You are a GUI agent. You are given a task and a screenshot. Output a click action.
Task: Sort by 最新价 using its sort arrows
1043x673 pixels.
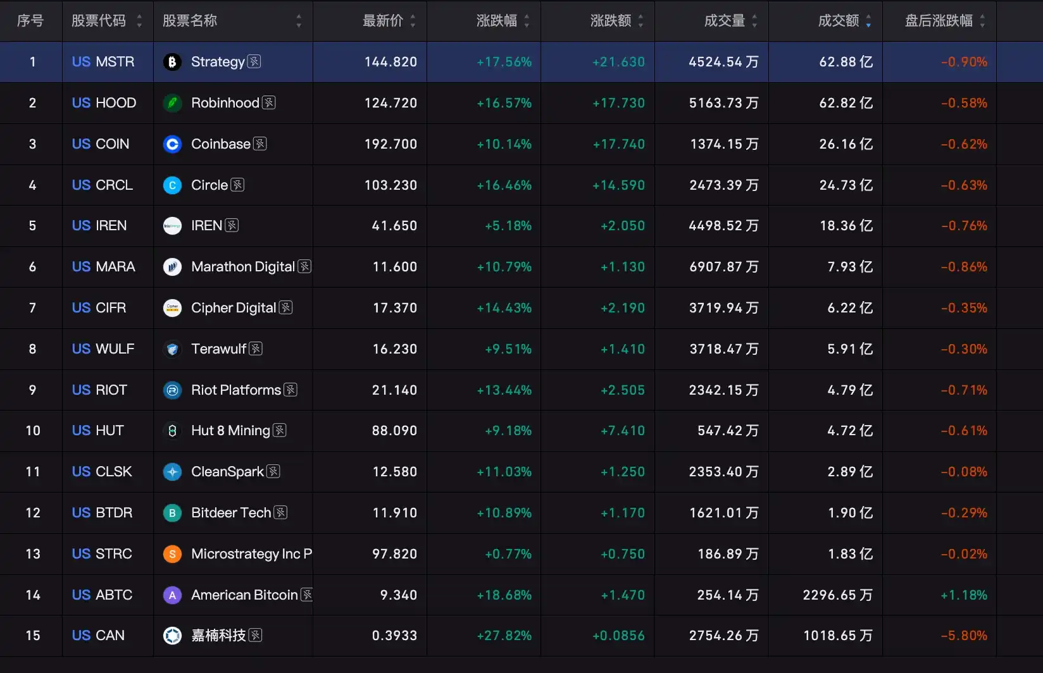tap(413, 21)
